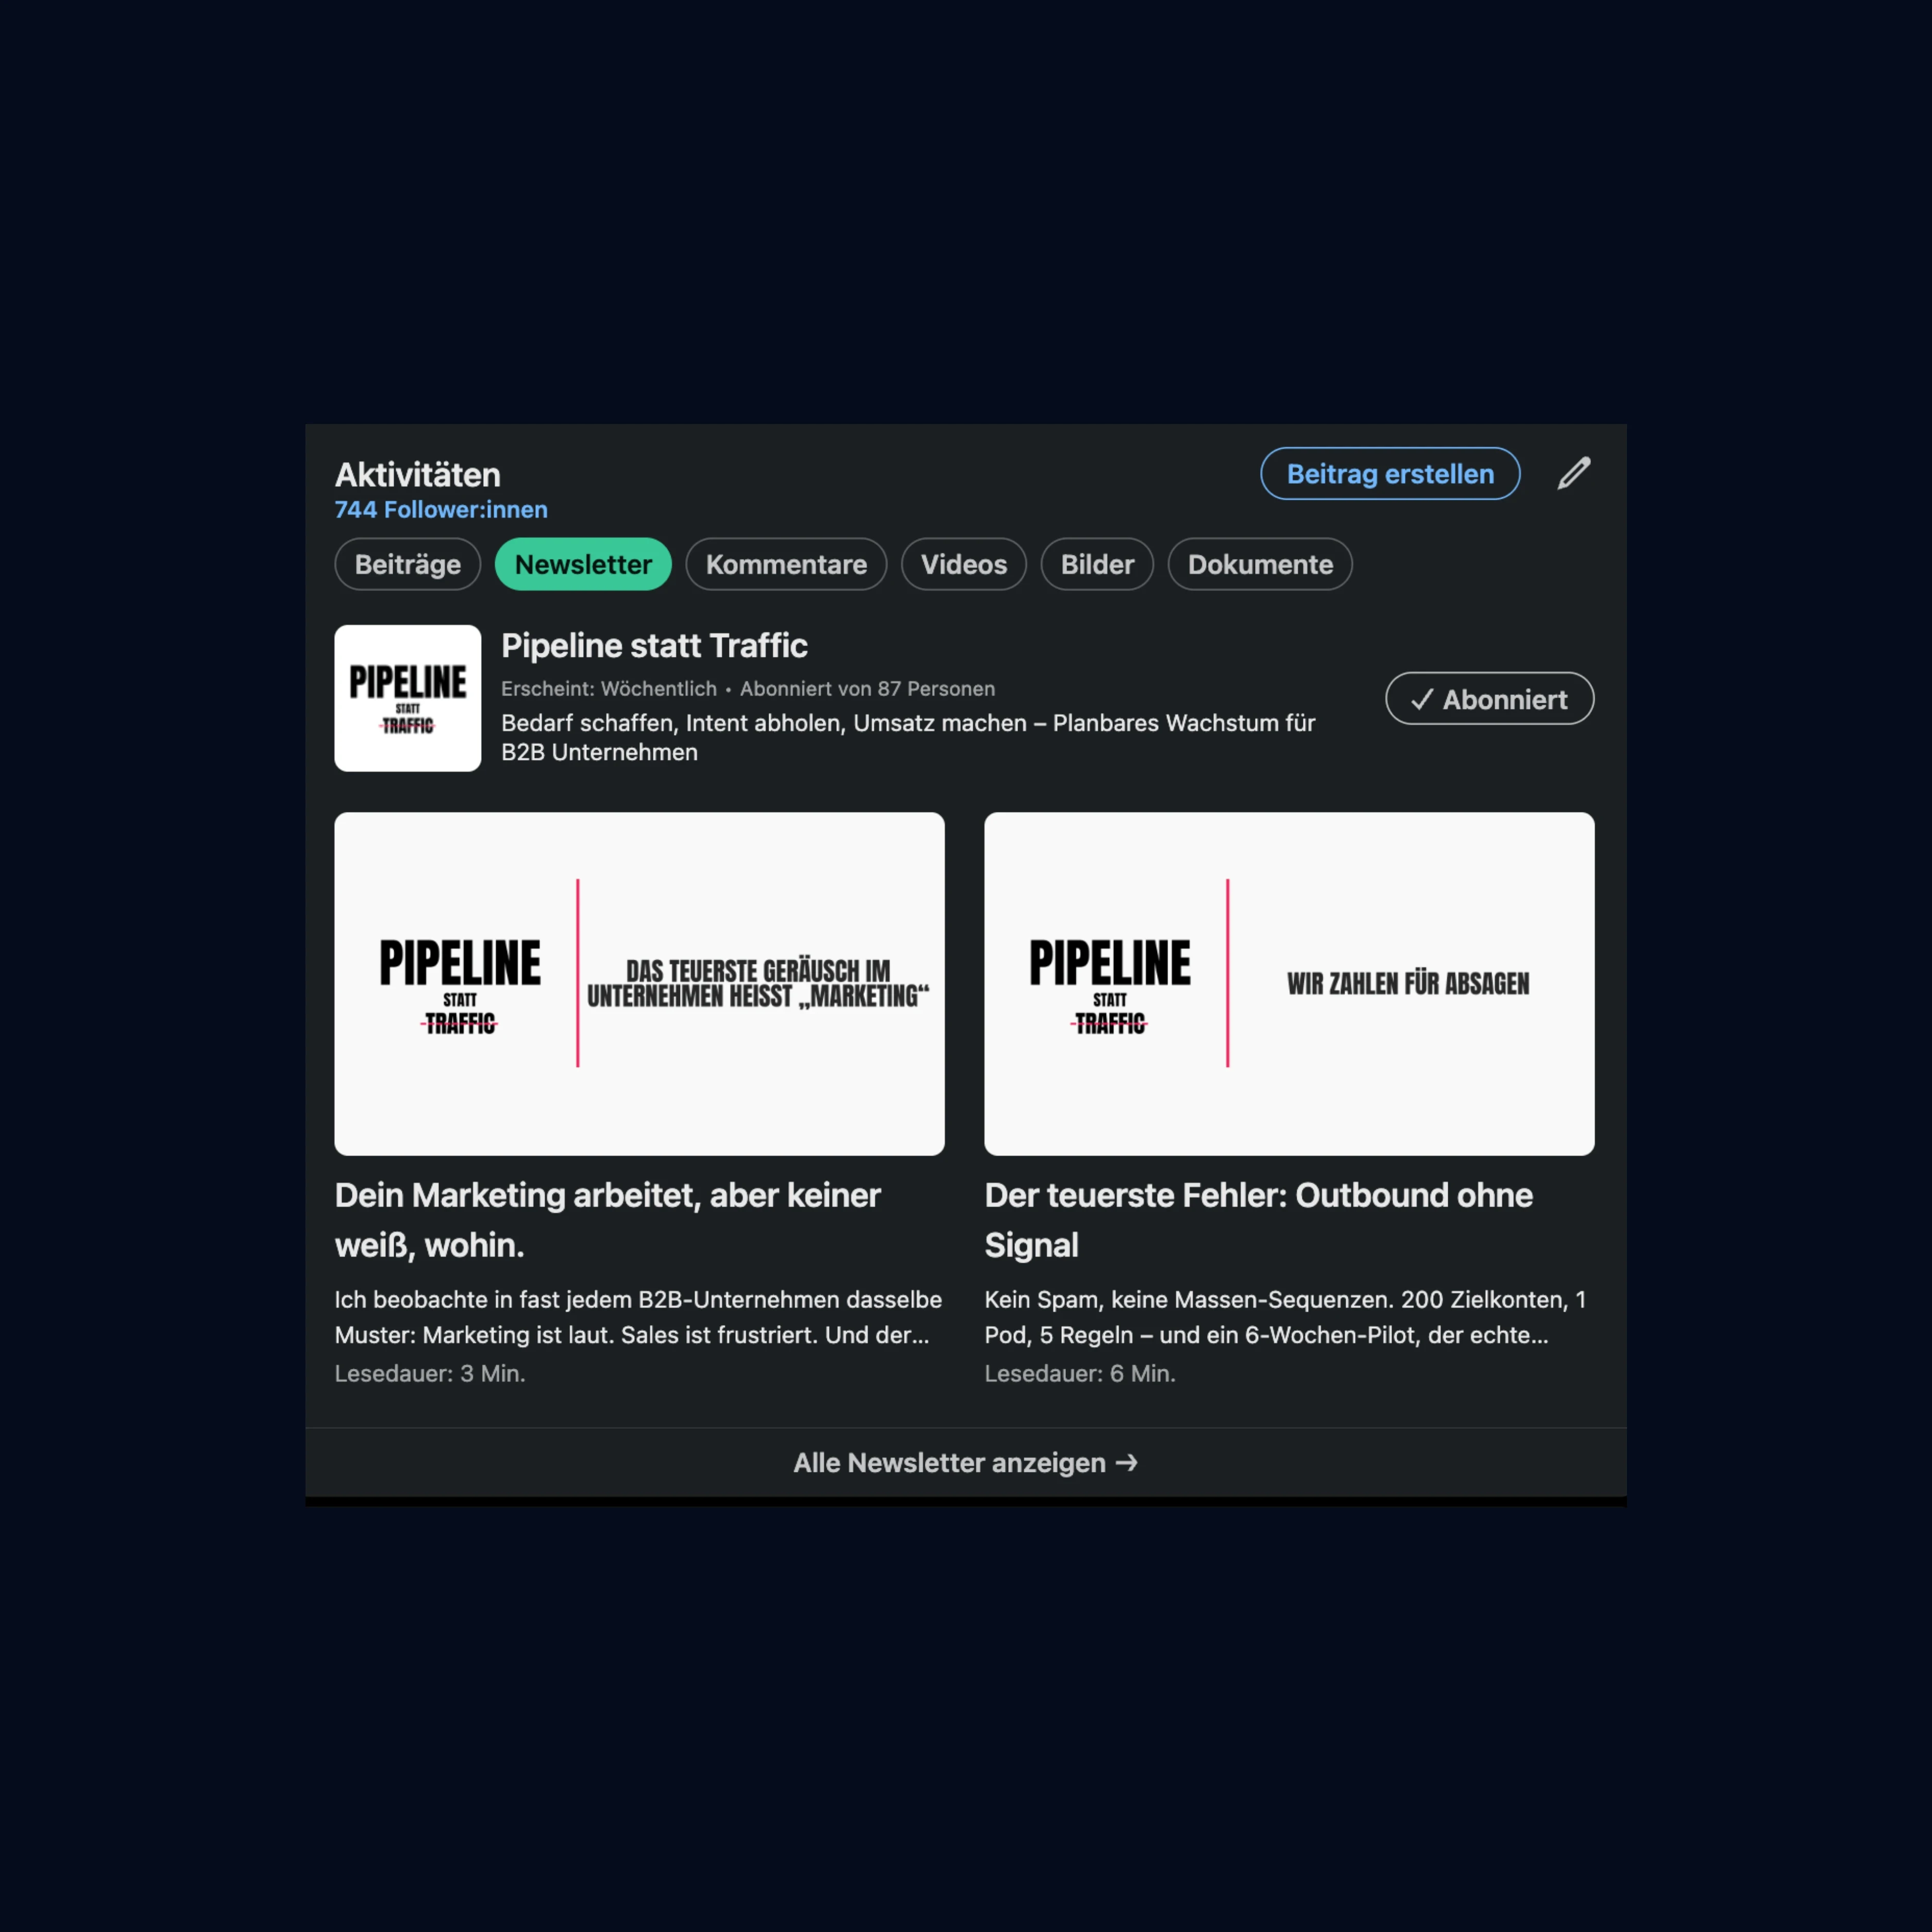1932x1932 pixels.
Task: Toggle the Abonniert subscription button
Action: (x=1489, y=699)
